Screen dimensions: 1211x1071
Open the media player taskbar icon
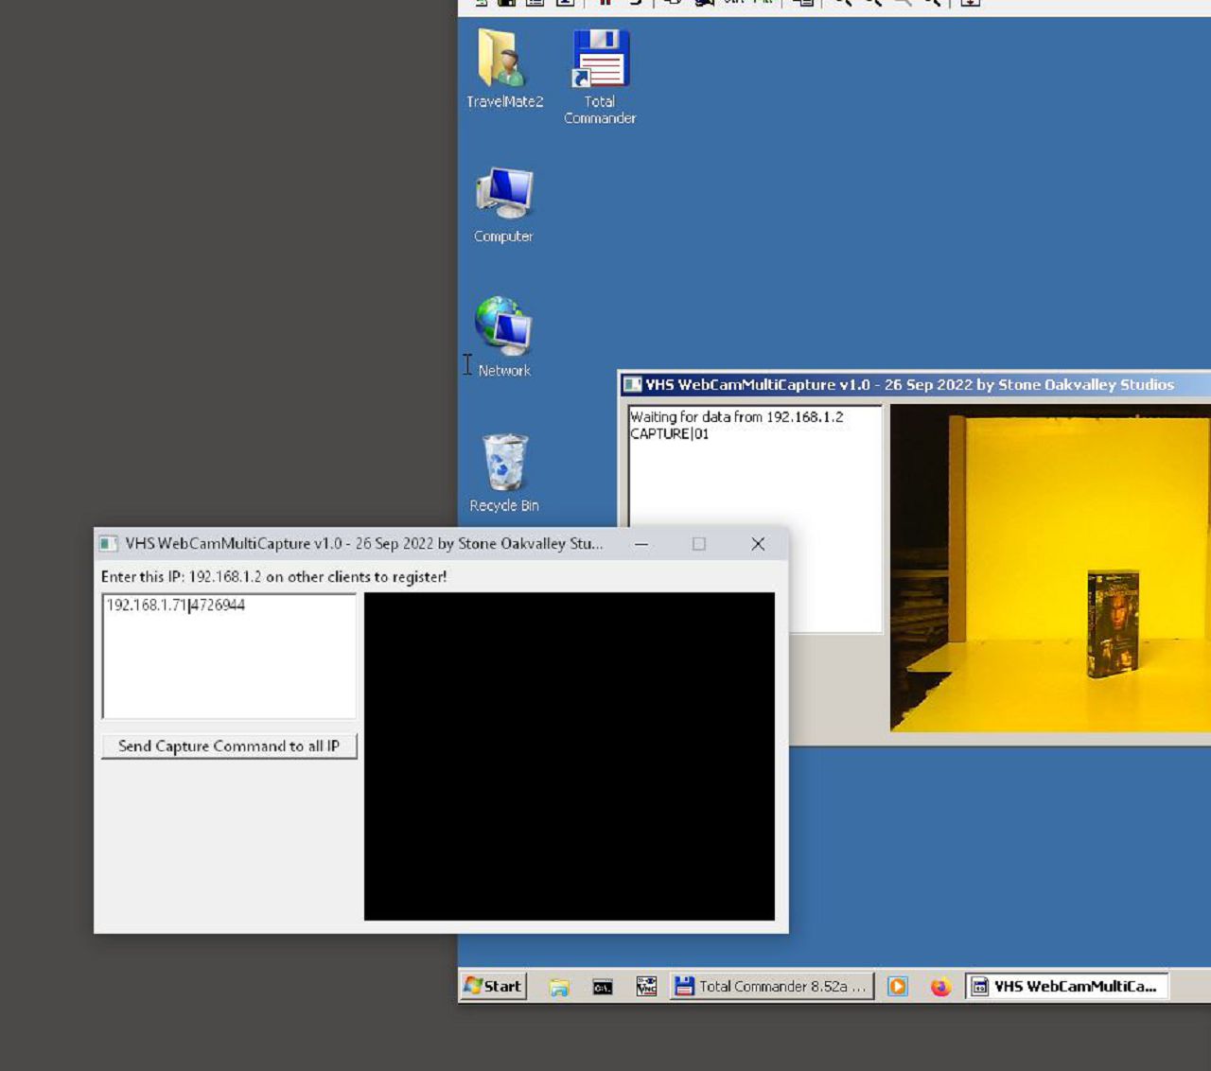(898, 987)
